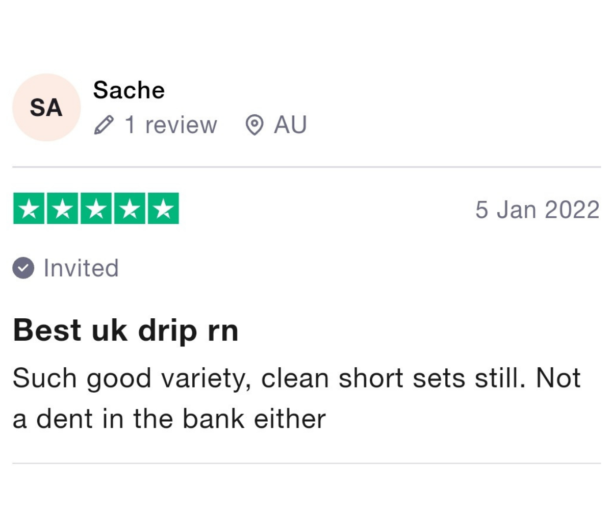Click the SA avatar circle

pyautogui.click(x=46, y=108)
